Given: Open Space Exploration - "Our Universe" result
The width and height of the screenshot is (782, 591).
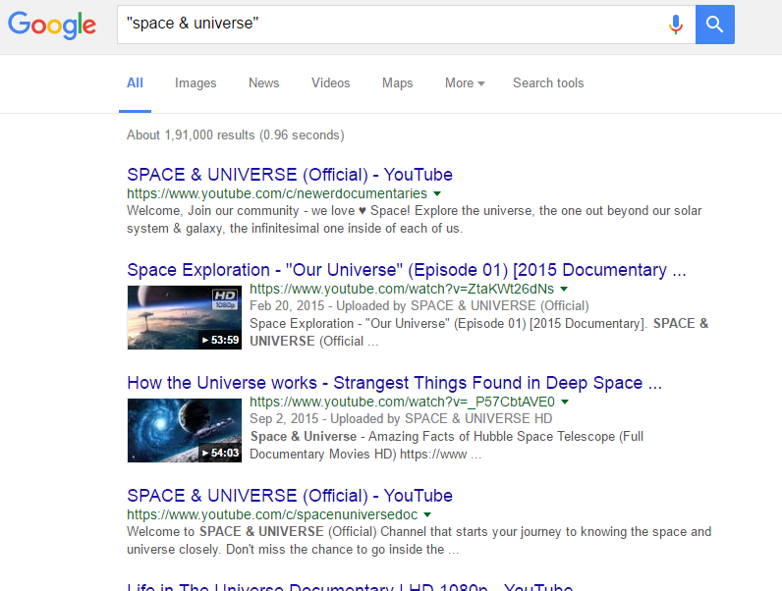Looking at the screenshot, I should (407, 270).
